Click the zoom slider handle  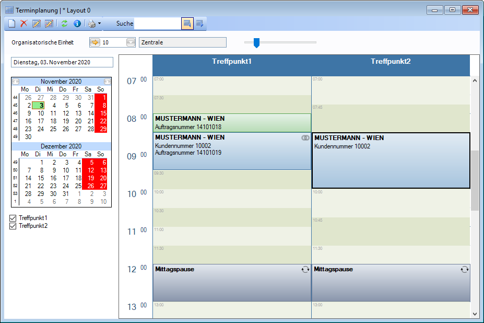pyautogui.click(x=256, y=42)
